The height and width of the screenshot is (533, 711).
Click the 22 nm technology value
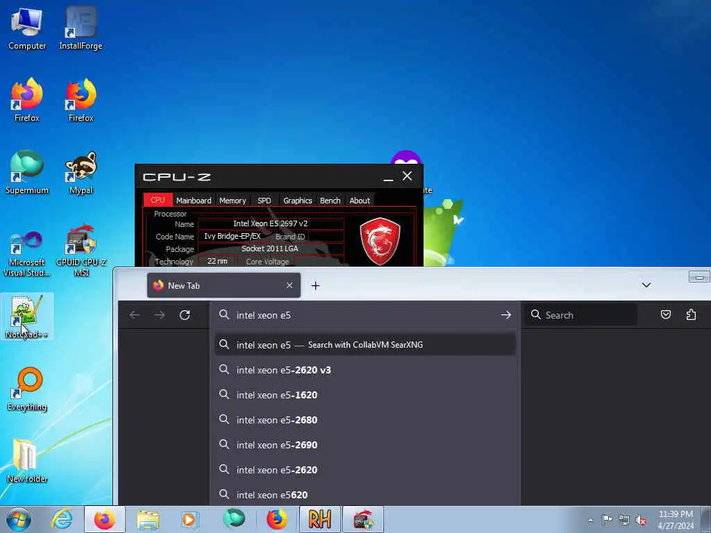click(x=217, y=262)
